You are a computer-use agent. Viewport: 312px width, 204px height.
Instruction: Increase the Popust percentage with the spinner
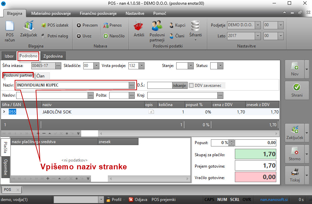coord(231,141)
